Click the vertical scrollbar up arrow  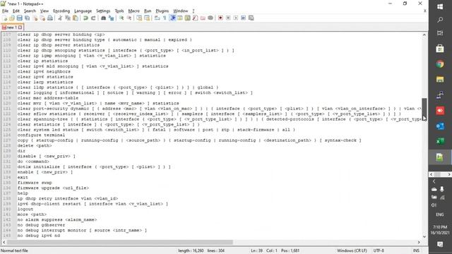(x=424, y=35)
